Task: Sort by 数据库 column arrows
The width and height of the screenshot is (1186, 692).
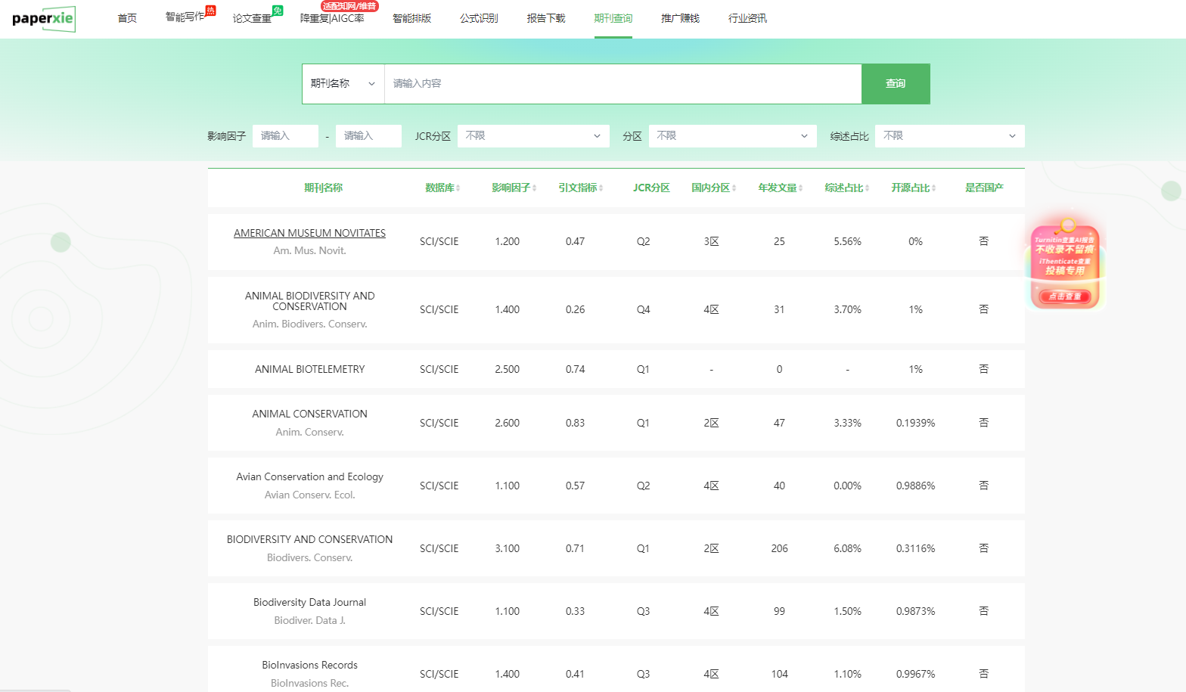Action: tap(458, 188)
